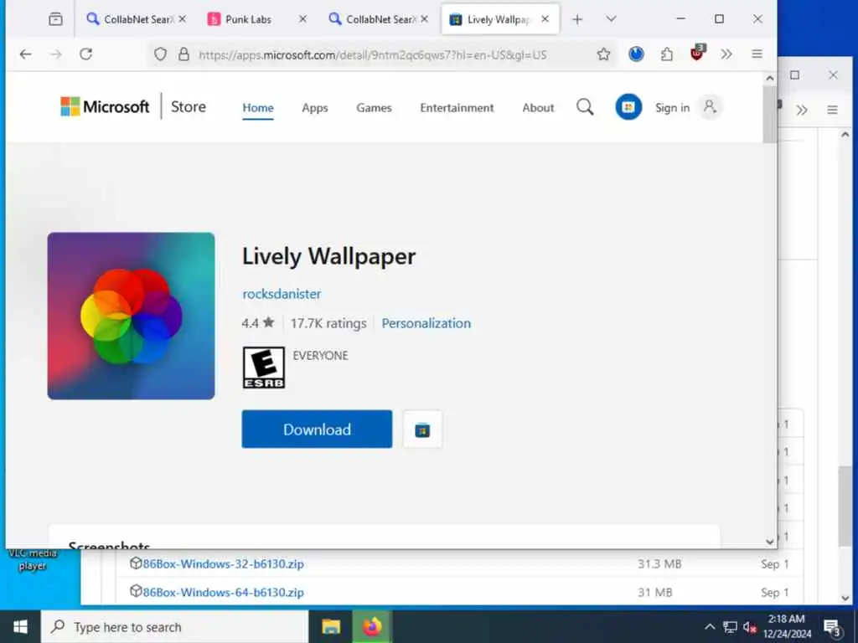Click the open in Store app icon button
The image size is (858, 643).
tap(422, 430)
